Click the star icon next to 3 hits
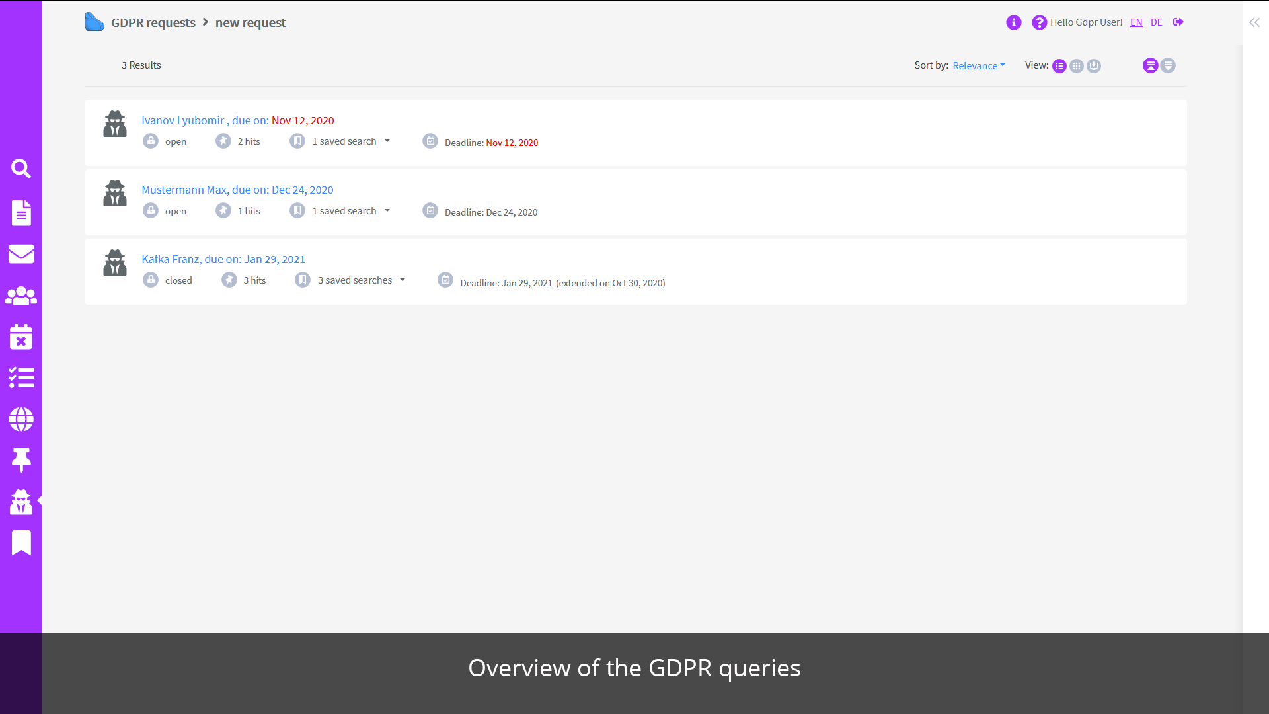 229,280
